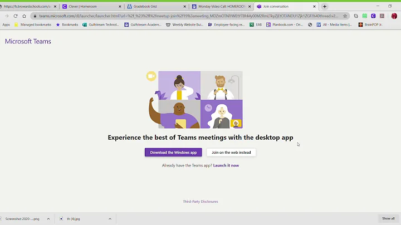
Task: Click Download the Windows app button
Action: [x=173, y=153]
